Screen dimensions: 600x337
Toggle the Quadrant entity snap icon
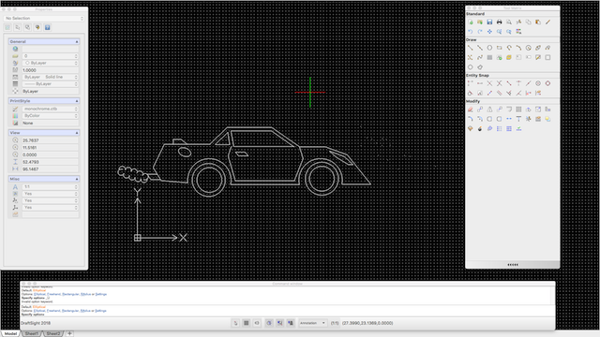tap(547, 83)
